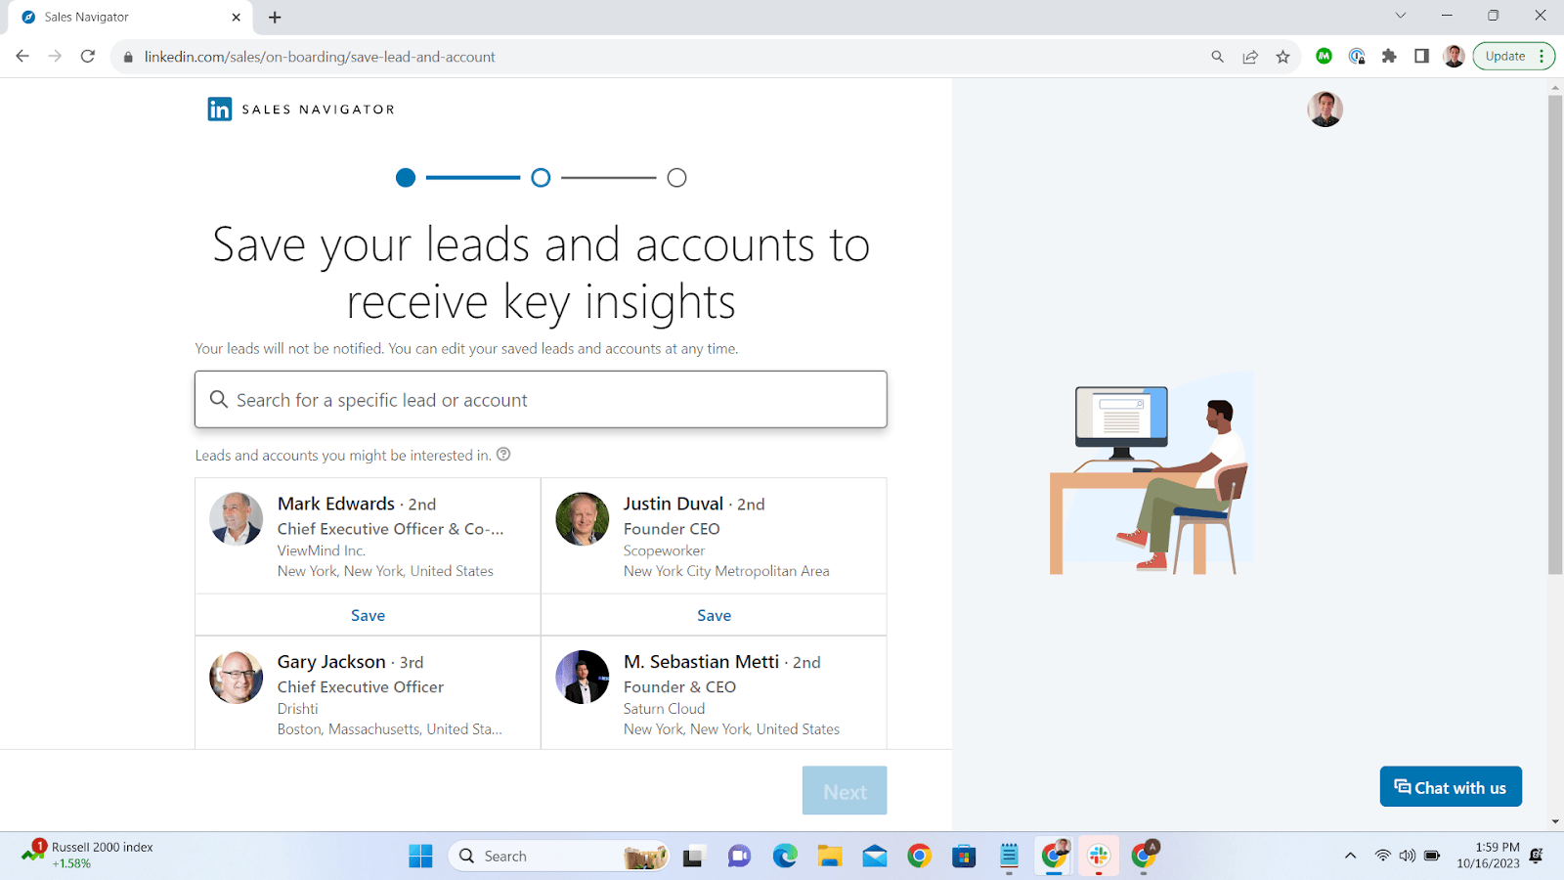The width and height of the screenshot is (1564, 880).
Task: Save Justin Duval as a lead
Action: tap(714, 615)
